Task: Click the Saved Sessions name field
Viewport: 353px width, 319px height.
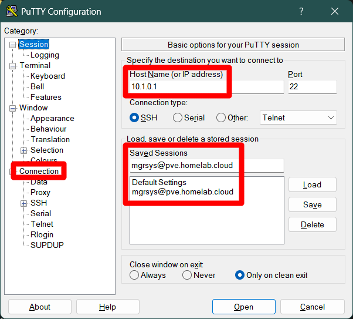Action: 206,166
